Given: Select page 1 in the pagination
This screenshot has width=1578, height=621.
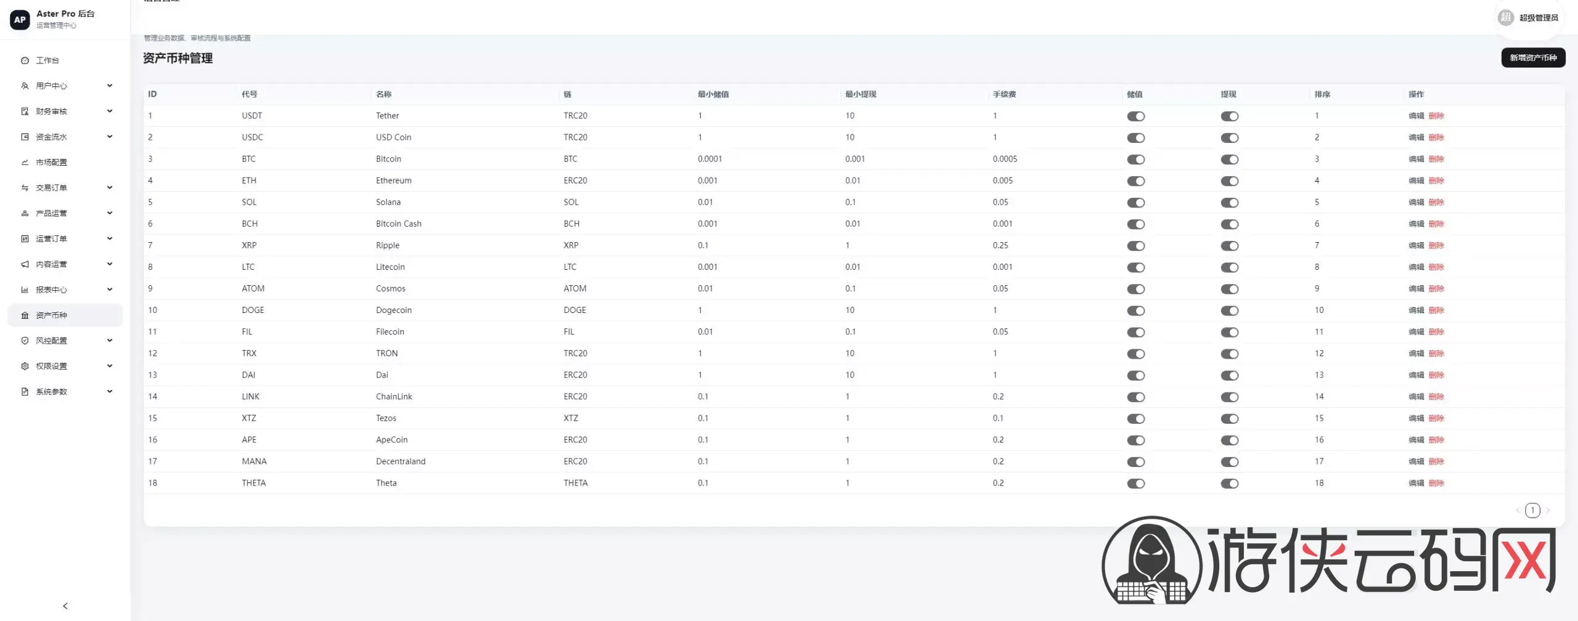Looking at the screenshot, I should pyautogui.click(x=1532, y=510).
